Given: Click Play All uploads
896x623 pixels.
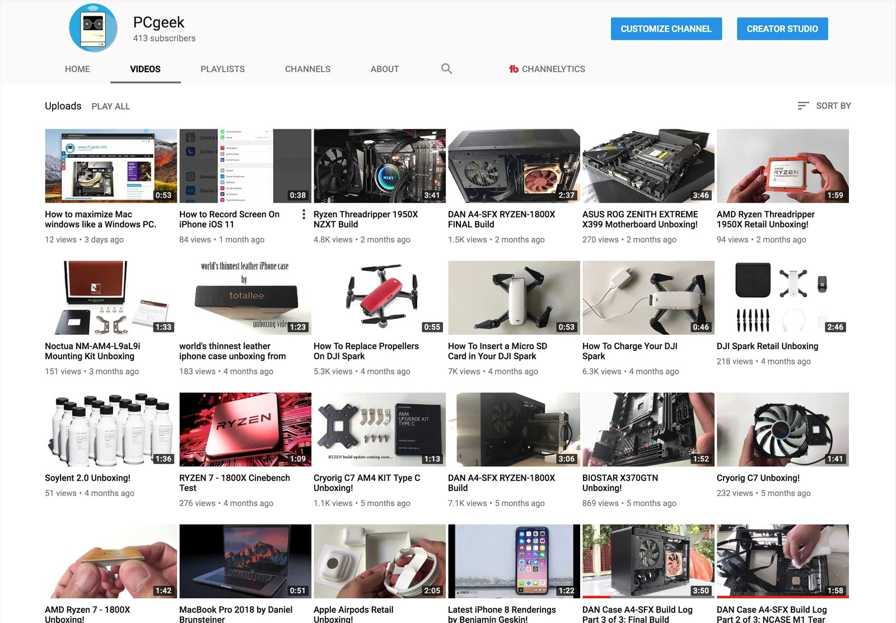Looking at the screenshot, I should (111, 106).
